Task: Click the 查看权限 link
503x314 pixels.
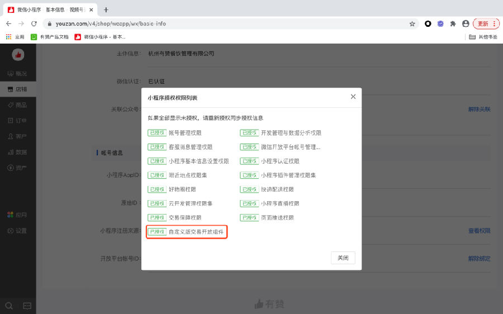Action: 480,231
